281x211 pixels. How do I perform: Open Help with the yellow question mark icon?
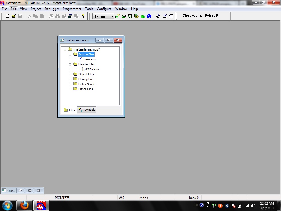(83, 16)
